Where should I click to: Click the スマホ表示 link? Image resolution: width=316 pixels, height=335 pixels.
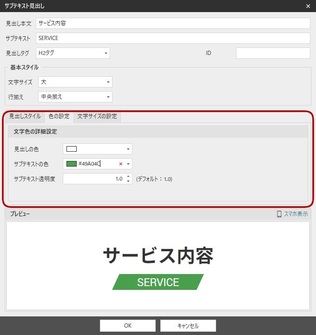click(x=296, y=214)
